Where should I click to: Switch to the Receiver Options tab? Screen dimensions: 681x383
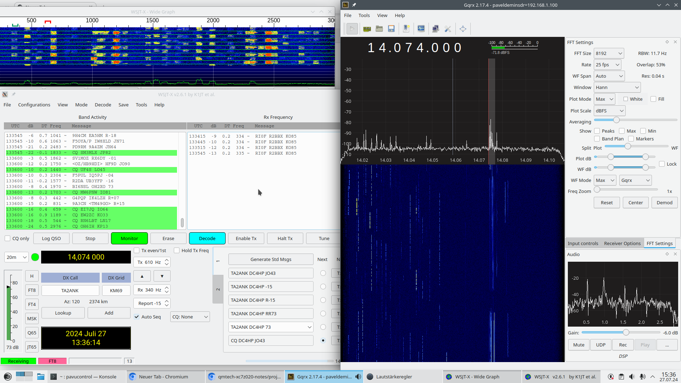(x=622, y=243)
